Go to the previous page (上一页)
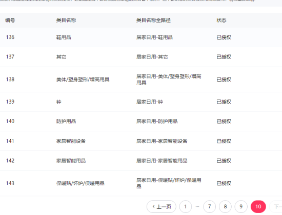282x215 pixels. click(162, 207)
